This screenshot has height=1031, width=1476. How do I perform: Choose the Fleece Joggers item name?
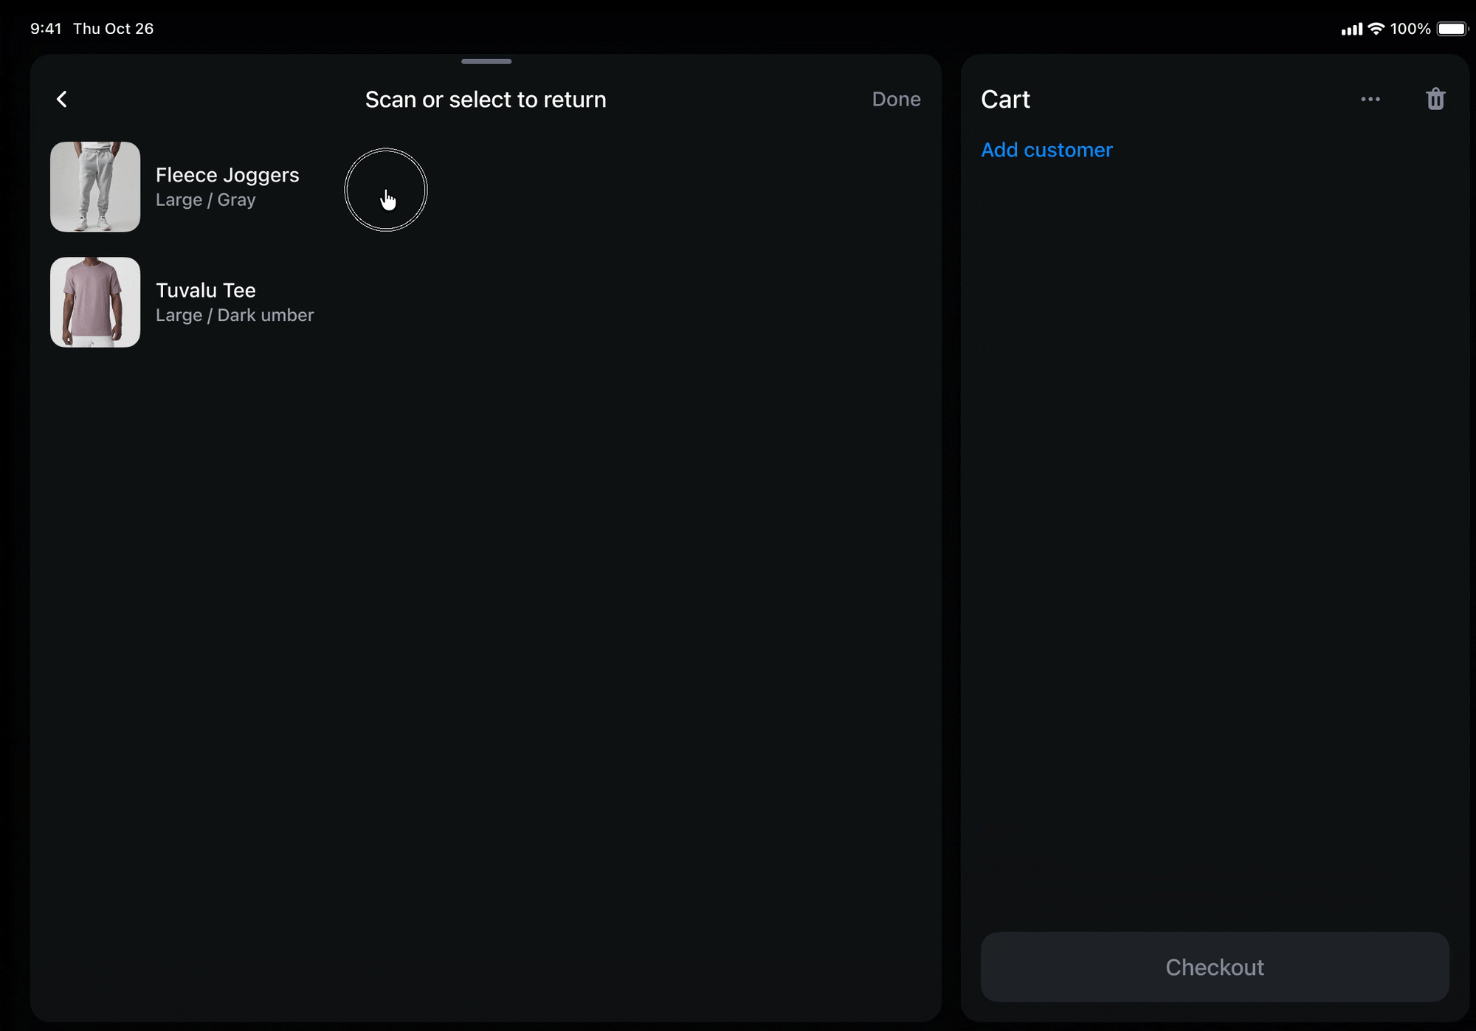tap(227, 175)
